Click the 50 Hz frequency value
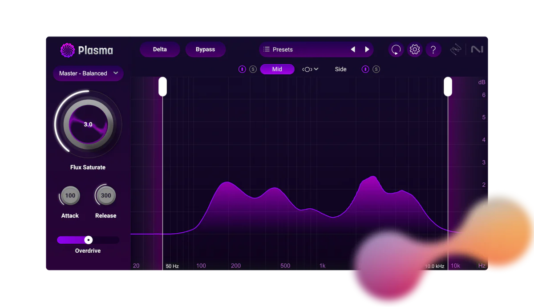 click(x=172, y=266)
